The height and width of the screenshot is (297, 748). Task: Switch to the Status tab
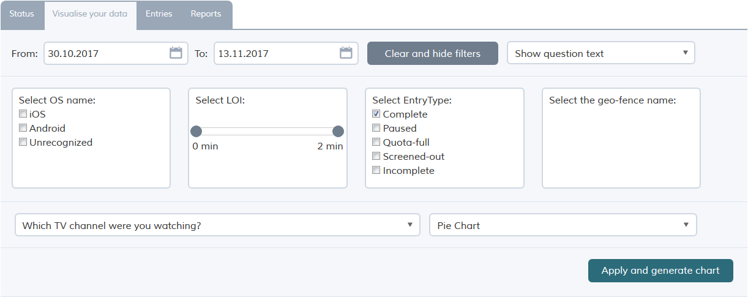point(22,14)
